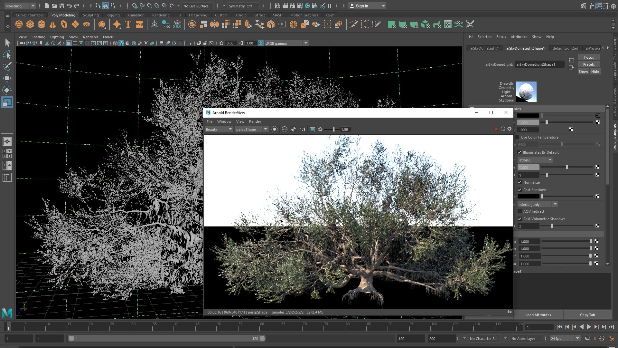Screen dimensions: 618x348
Task: Open Arnold RenderView settings gear
Action: [x=509, y=129]
